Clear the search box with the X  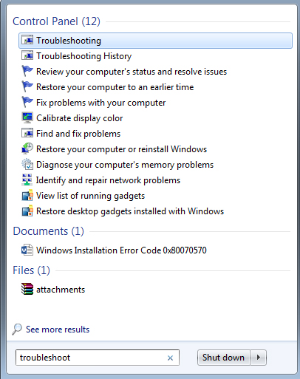click(170, 358)
